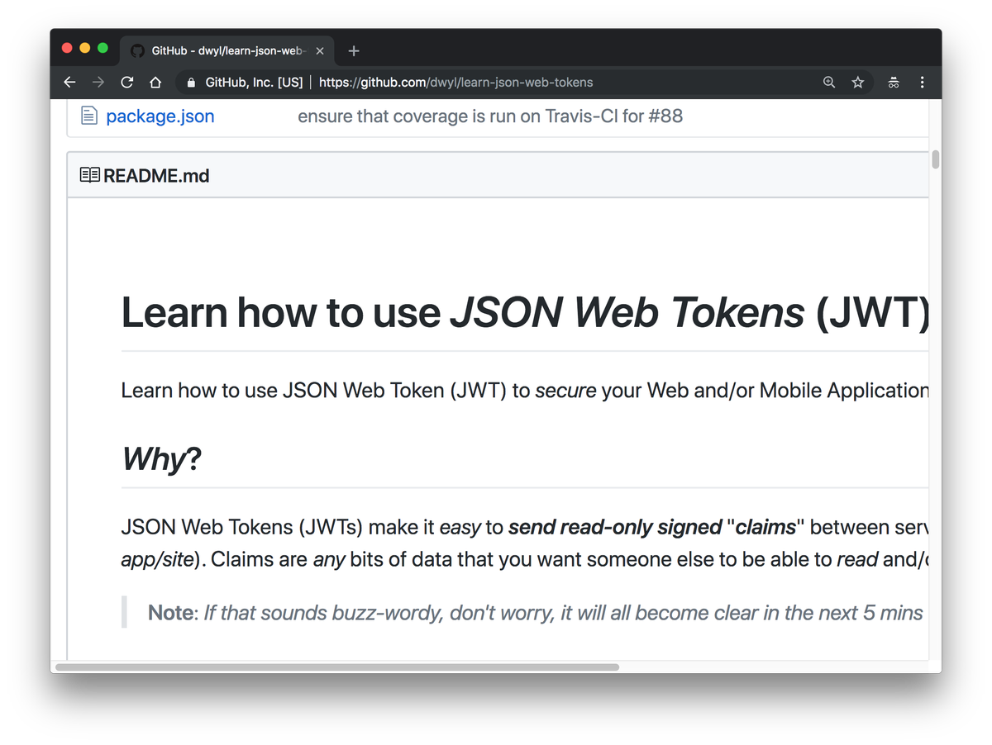The image size is (992, 745).
Task: Open Chrome three-dot menu
Action: (x=923, y=82)
